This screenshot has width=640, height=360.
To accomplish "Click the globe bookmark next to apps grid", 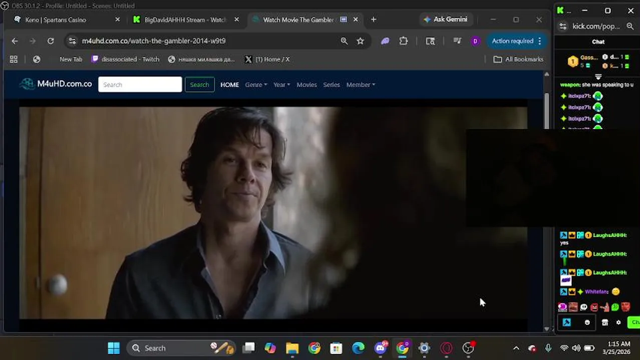I will click(x=37, y=59).
